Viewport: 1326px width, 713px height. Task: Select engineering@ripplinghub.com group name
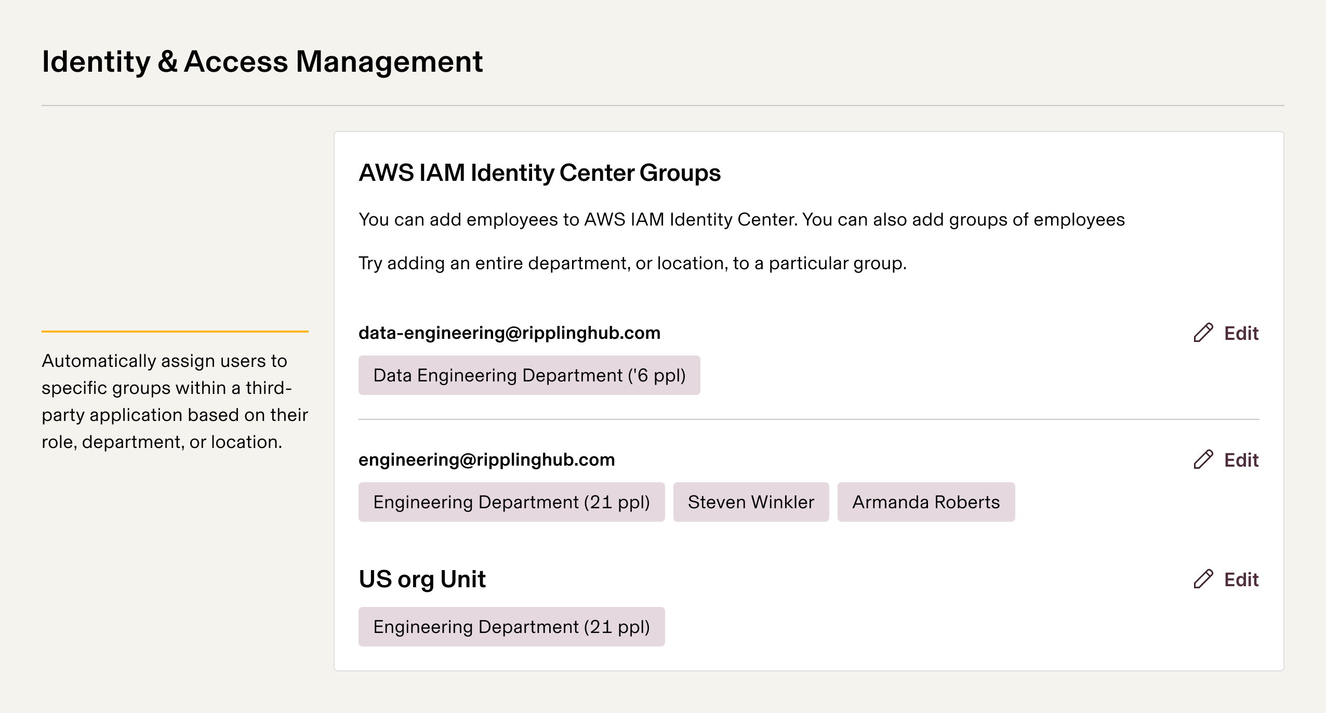tap(486, 459)
